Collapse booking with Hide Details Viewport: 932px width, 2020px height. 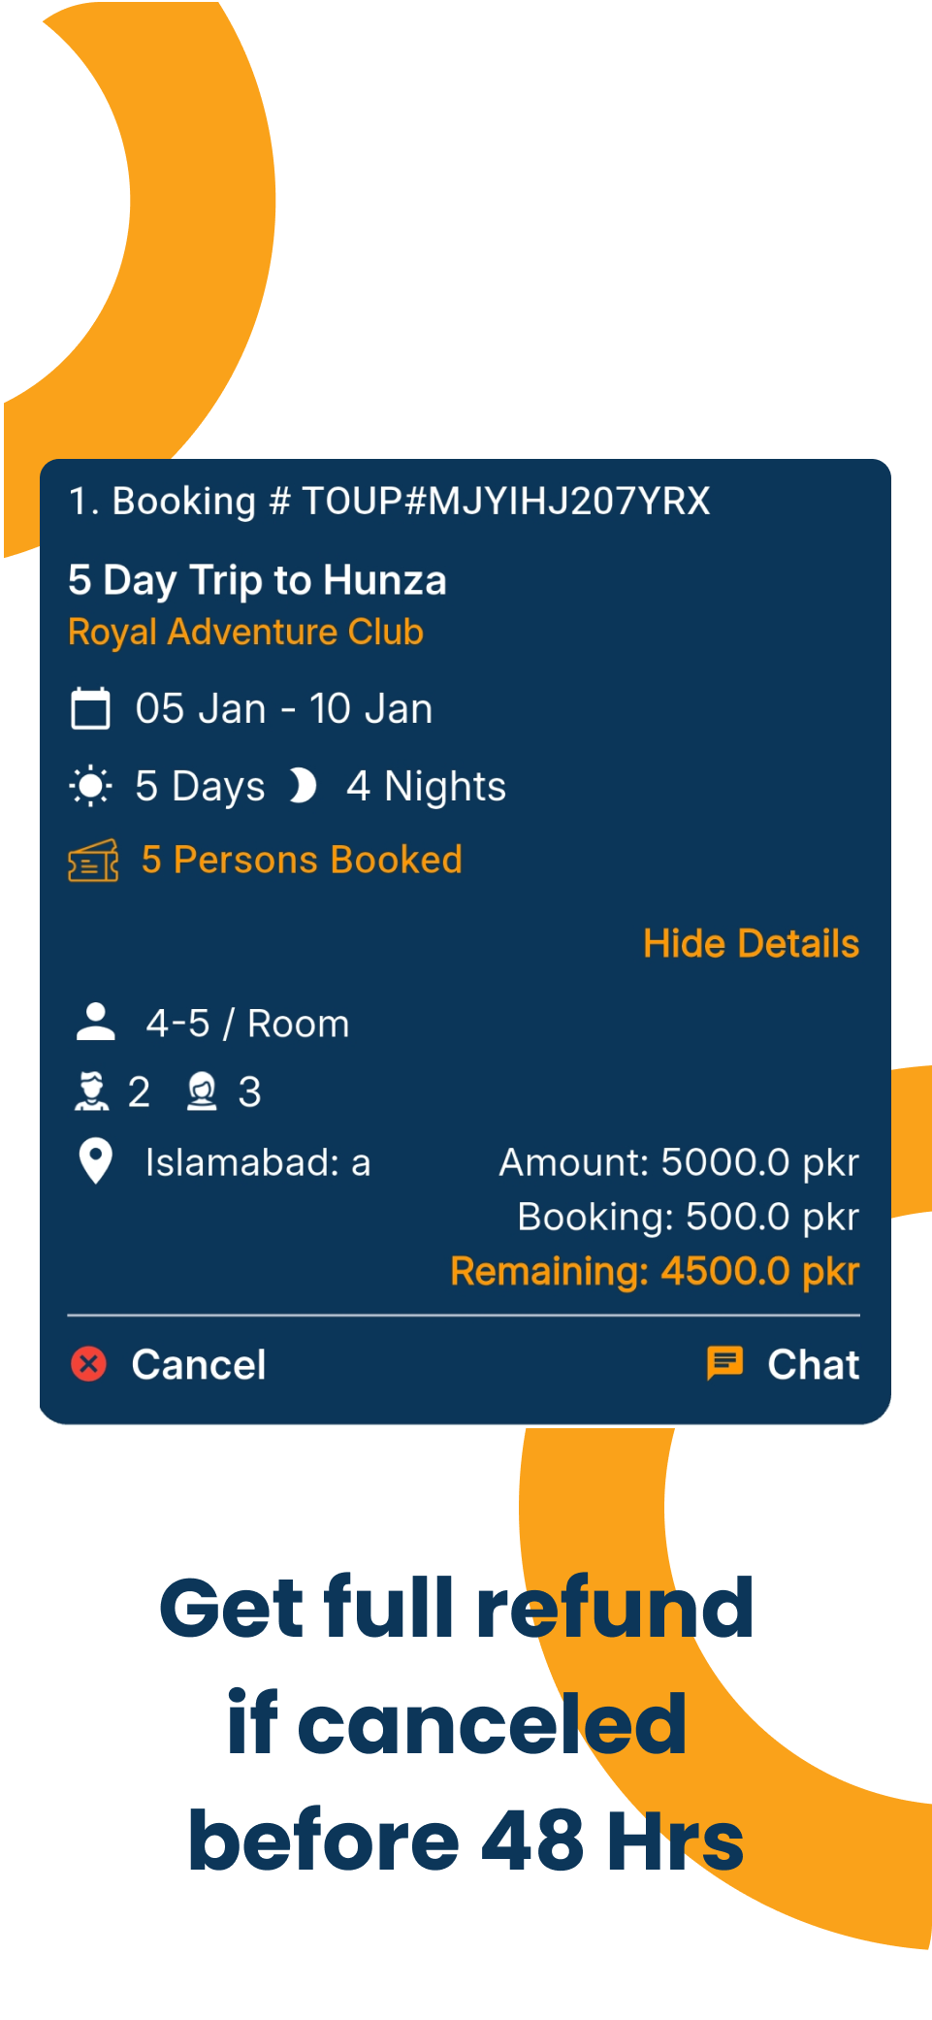[751, 943]
